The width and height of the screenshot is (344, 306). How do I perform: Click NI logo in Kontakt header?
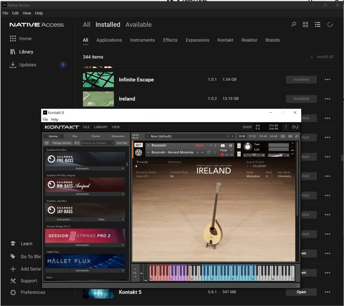tap(295, 127)
